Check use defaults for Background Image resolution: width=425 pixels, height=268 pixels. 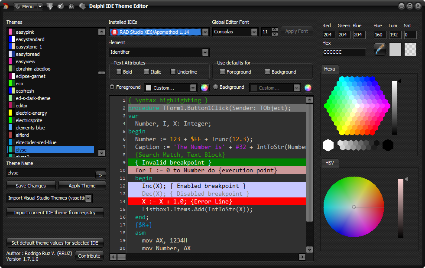coord(267,72)
